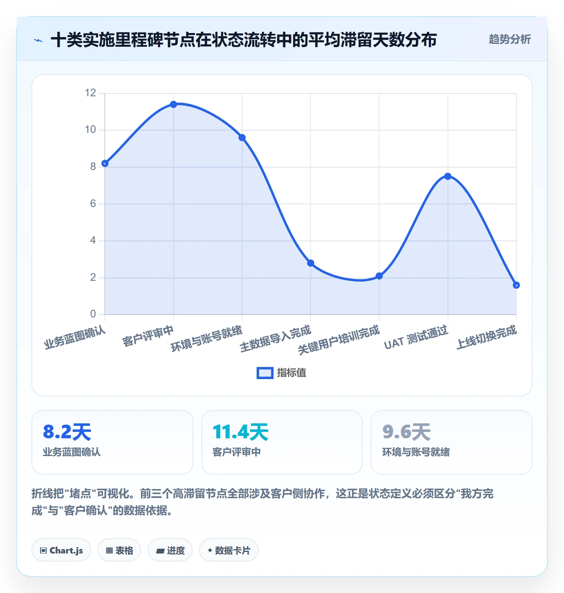Open the 11.4天 客户评审中 card

(282, 442)
